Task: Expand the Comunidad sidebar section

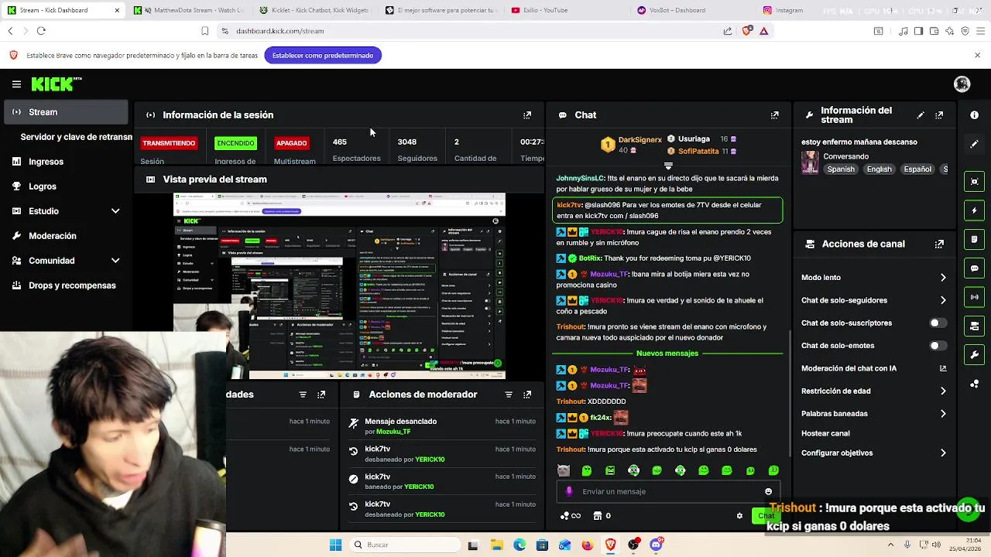Action: [115, 261]
